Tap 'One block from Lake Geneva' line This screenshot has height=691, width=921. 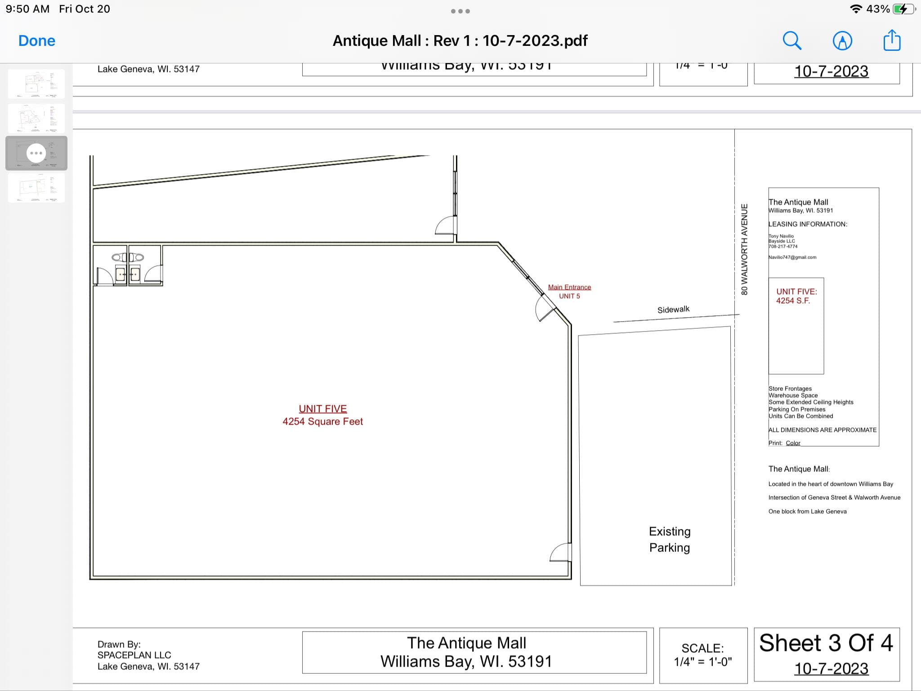pos(807,512)
